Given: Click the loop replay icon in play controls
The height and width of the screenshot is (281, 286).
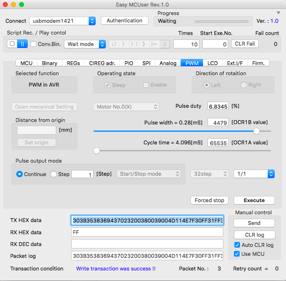Looking at the screenshot, I should pyautogui.click(x=114, y=44).
